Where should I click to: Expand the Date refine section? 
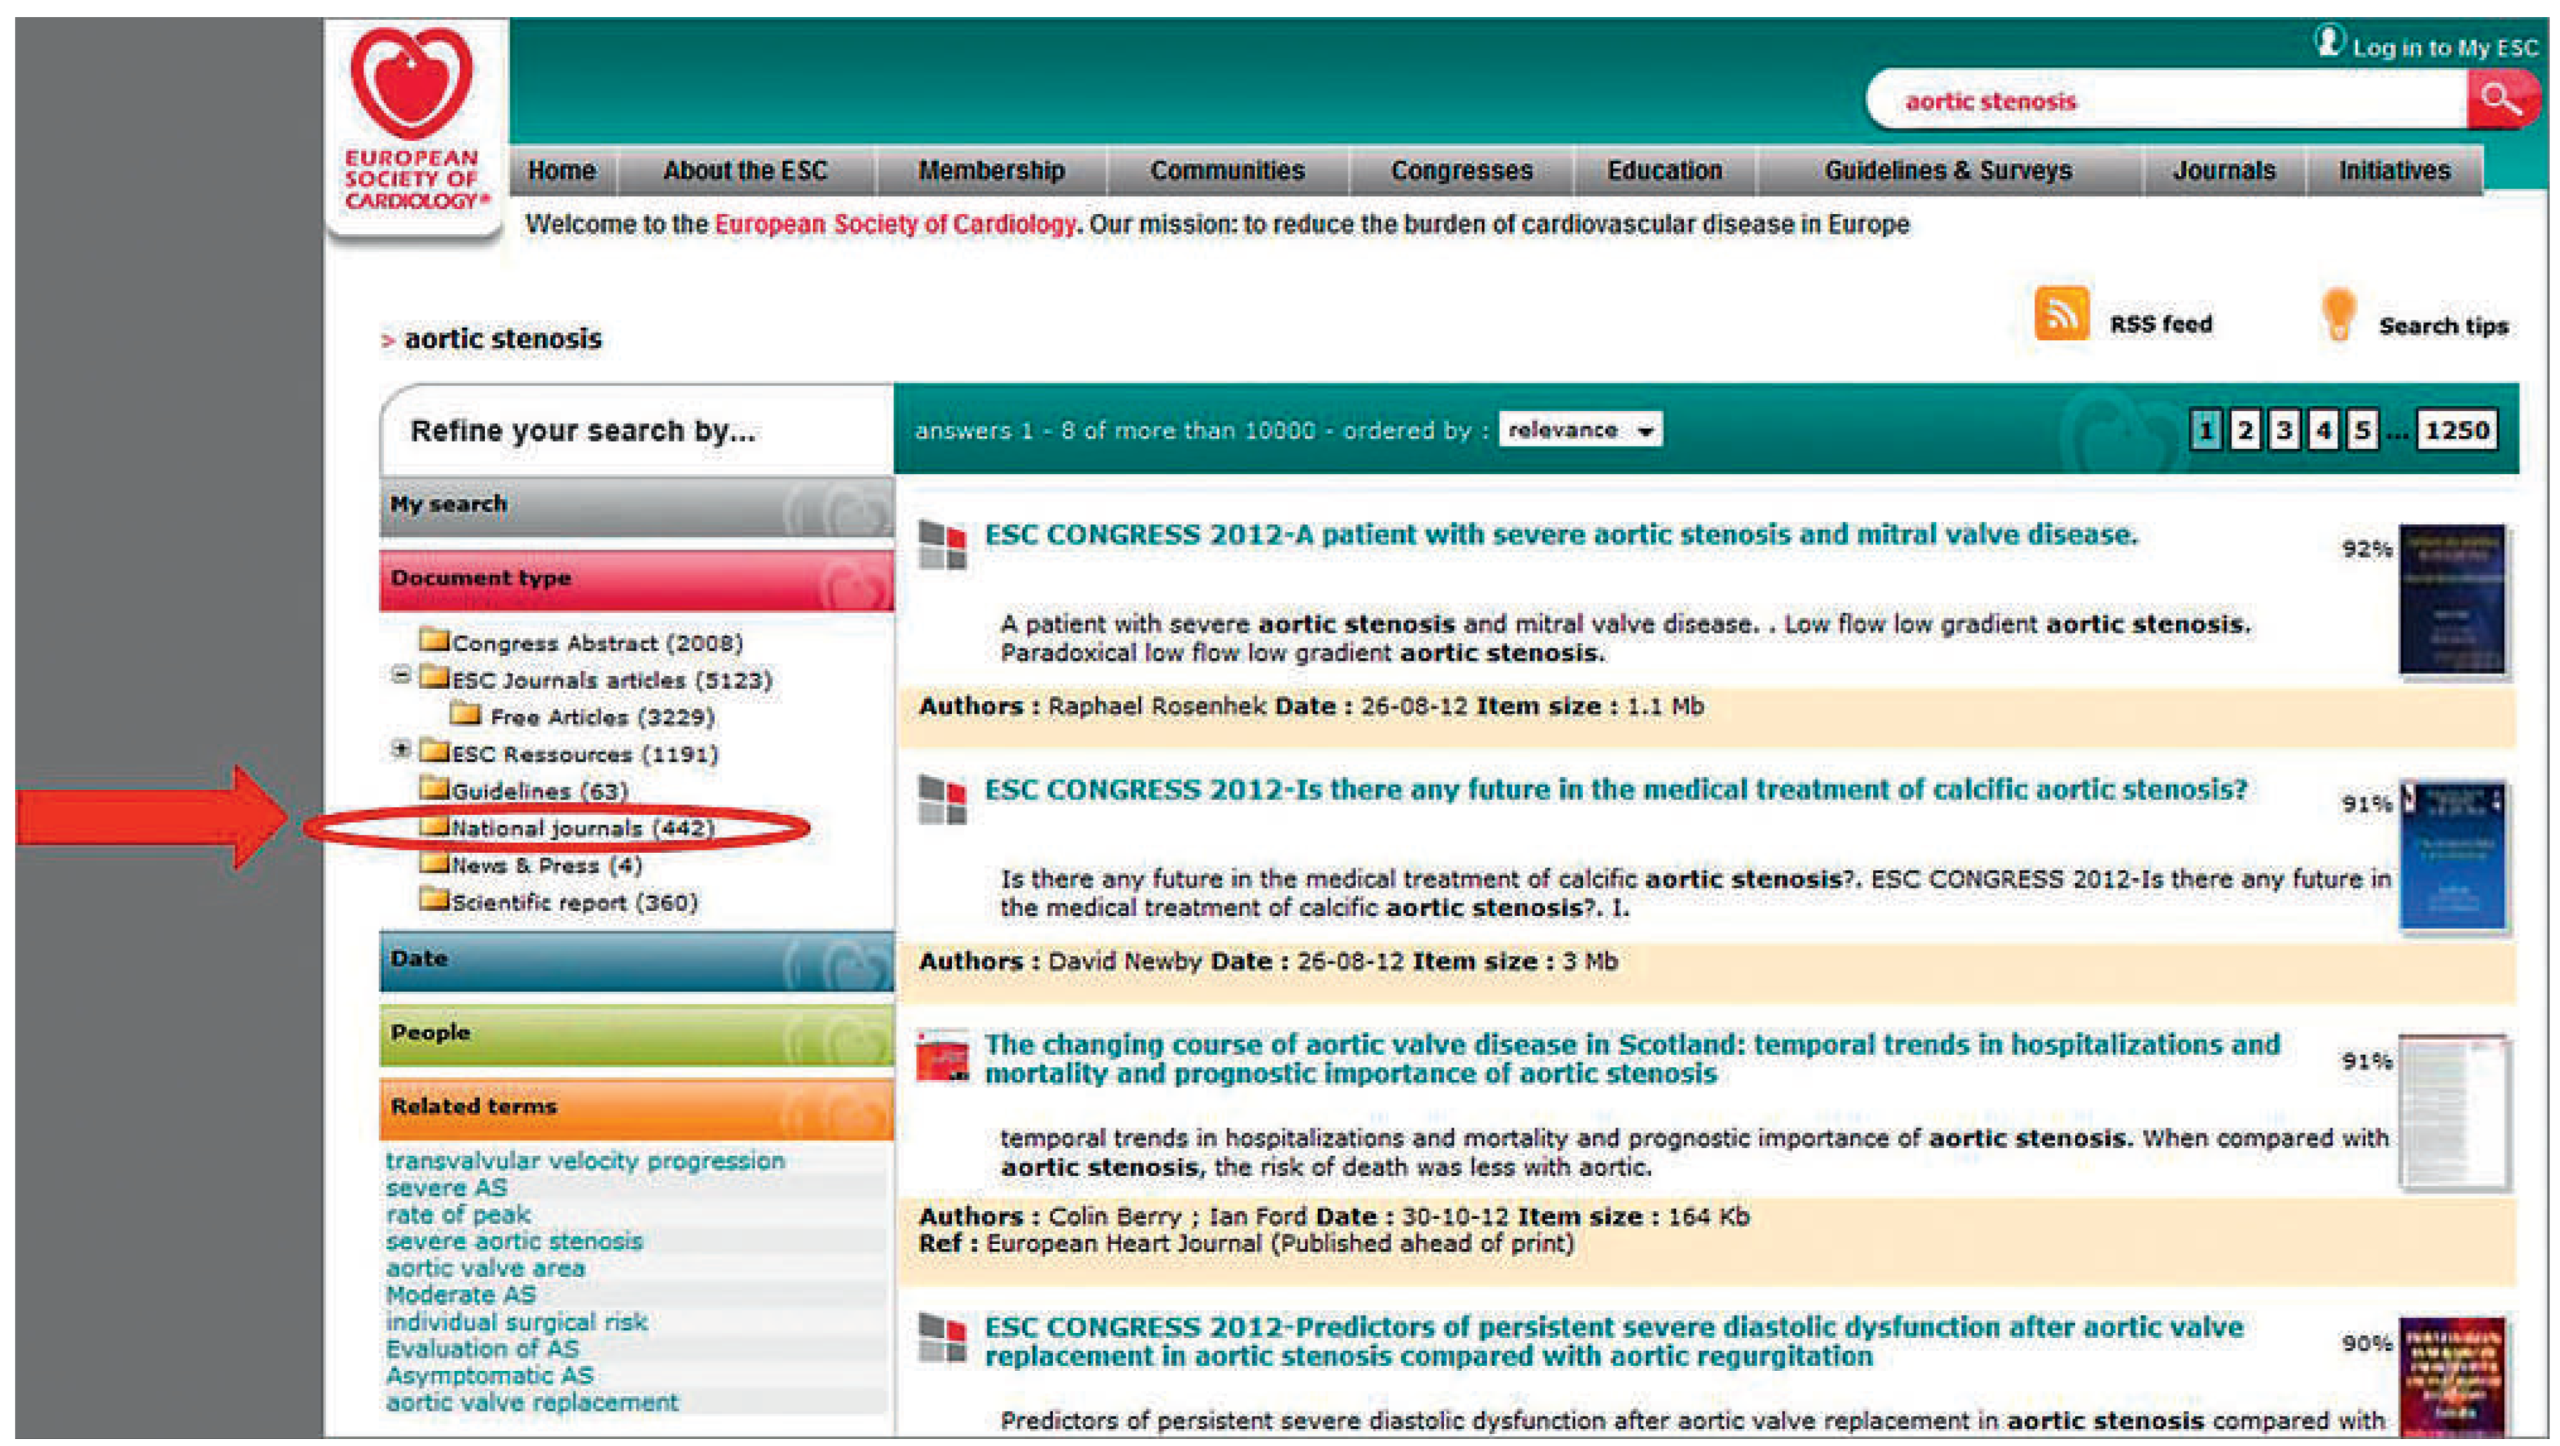point(636,960)
